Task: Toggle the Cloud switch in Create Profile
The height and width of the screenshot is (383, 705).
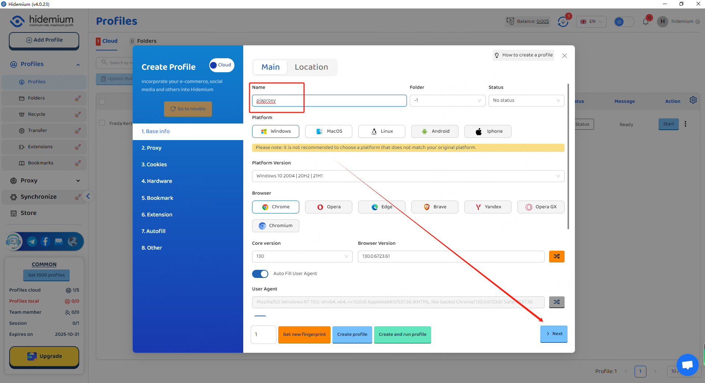Action: (221, 65)
